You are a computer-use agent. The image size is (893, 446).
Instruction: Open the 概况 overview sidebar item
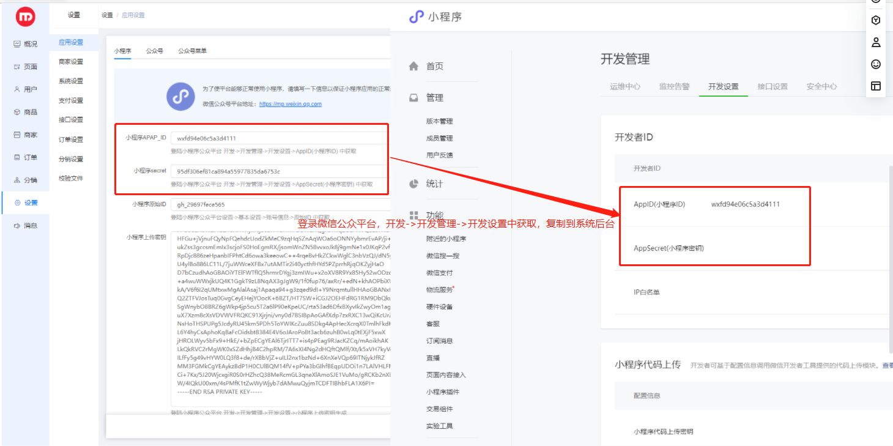(25, 44)
